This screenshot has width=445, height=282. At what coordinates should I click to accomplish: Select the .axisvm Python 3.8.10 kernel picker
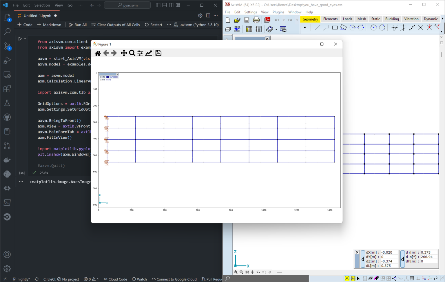[x=196, y=25]
